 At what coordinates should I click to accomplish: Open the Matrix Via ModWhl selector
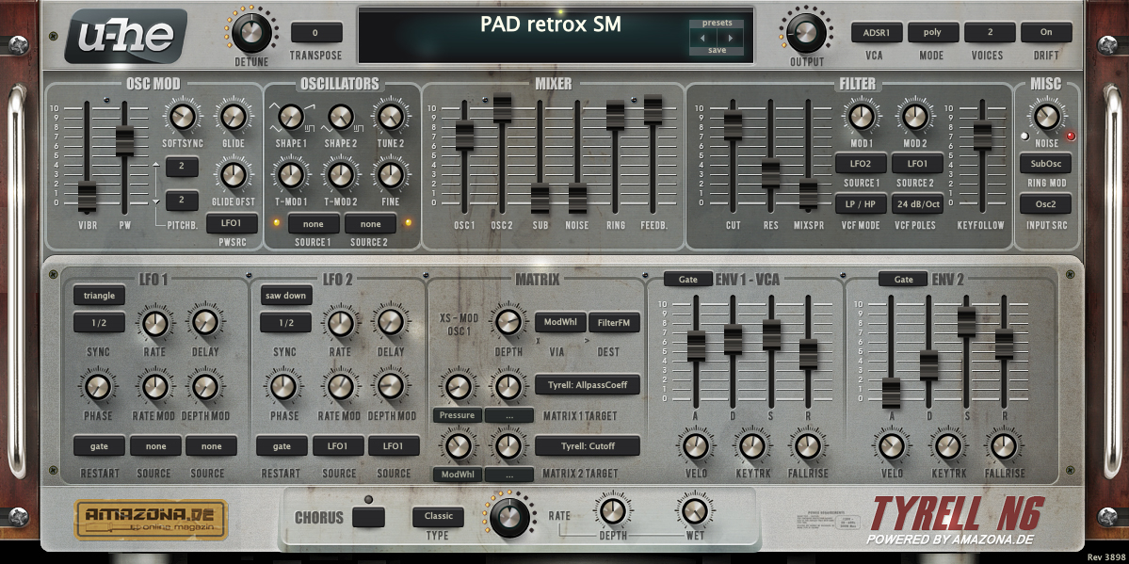(x=560, y=323)
